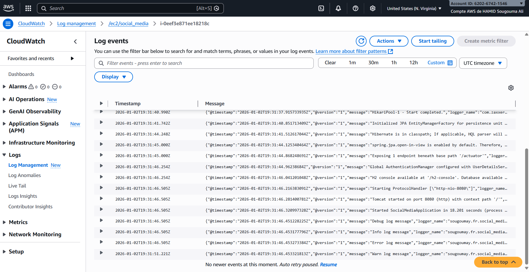Expand the Metrics section
The height and width of the screenshot is (272, 529).
tap(4, 222)
